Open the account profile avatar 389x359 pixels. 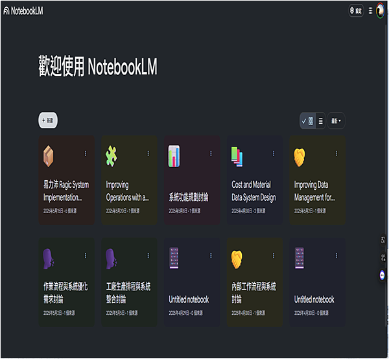point(381,10)
